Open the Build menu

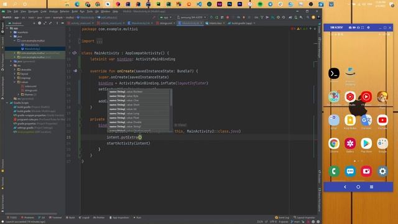75,11
